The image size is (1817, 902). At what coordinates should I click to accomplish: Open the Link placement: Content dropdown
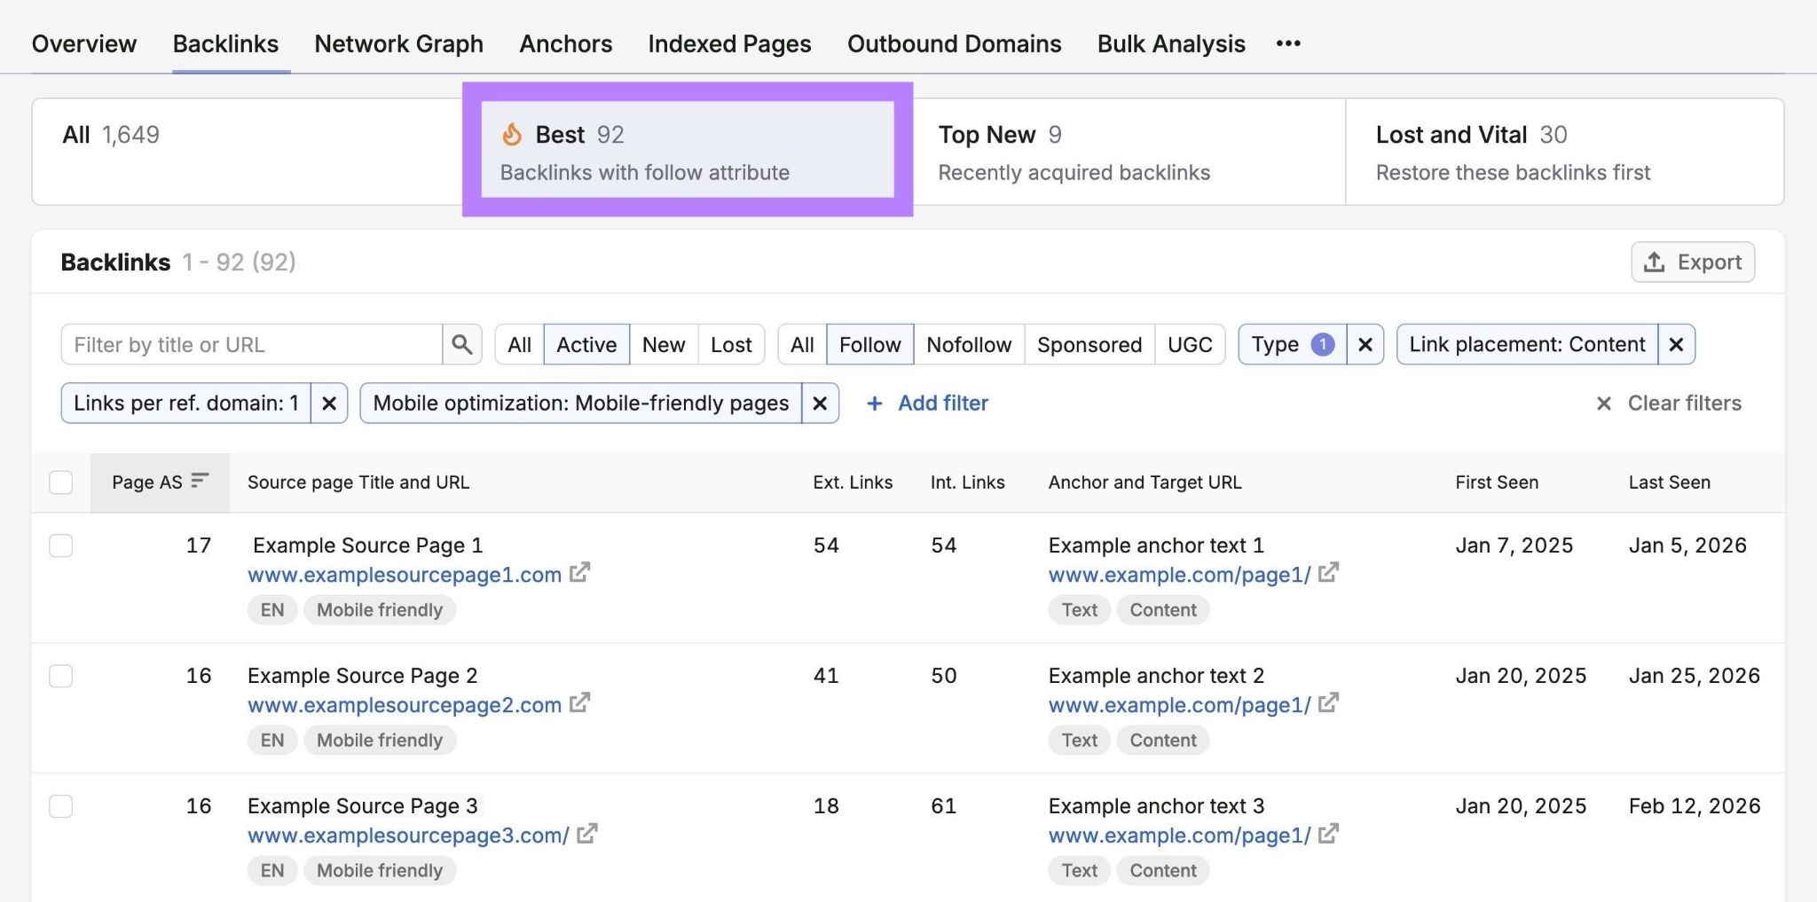(1527, 344)
